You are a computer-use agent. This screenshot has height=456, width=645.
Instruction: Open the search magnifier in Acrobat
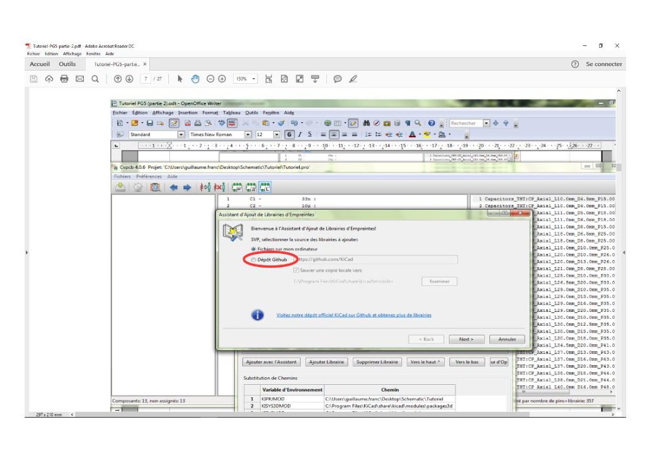point(95,79)
